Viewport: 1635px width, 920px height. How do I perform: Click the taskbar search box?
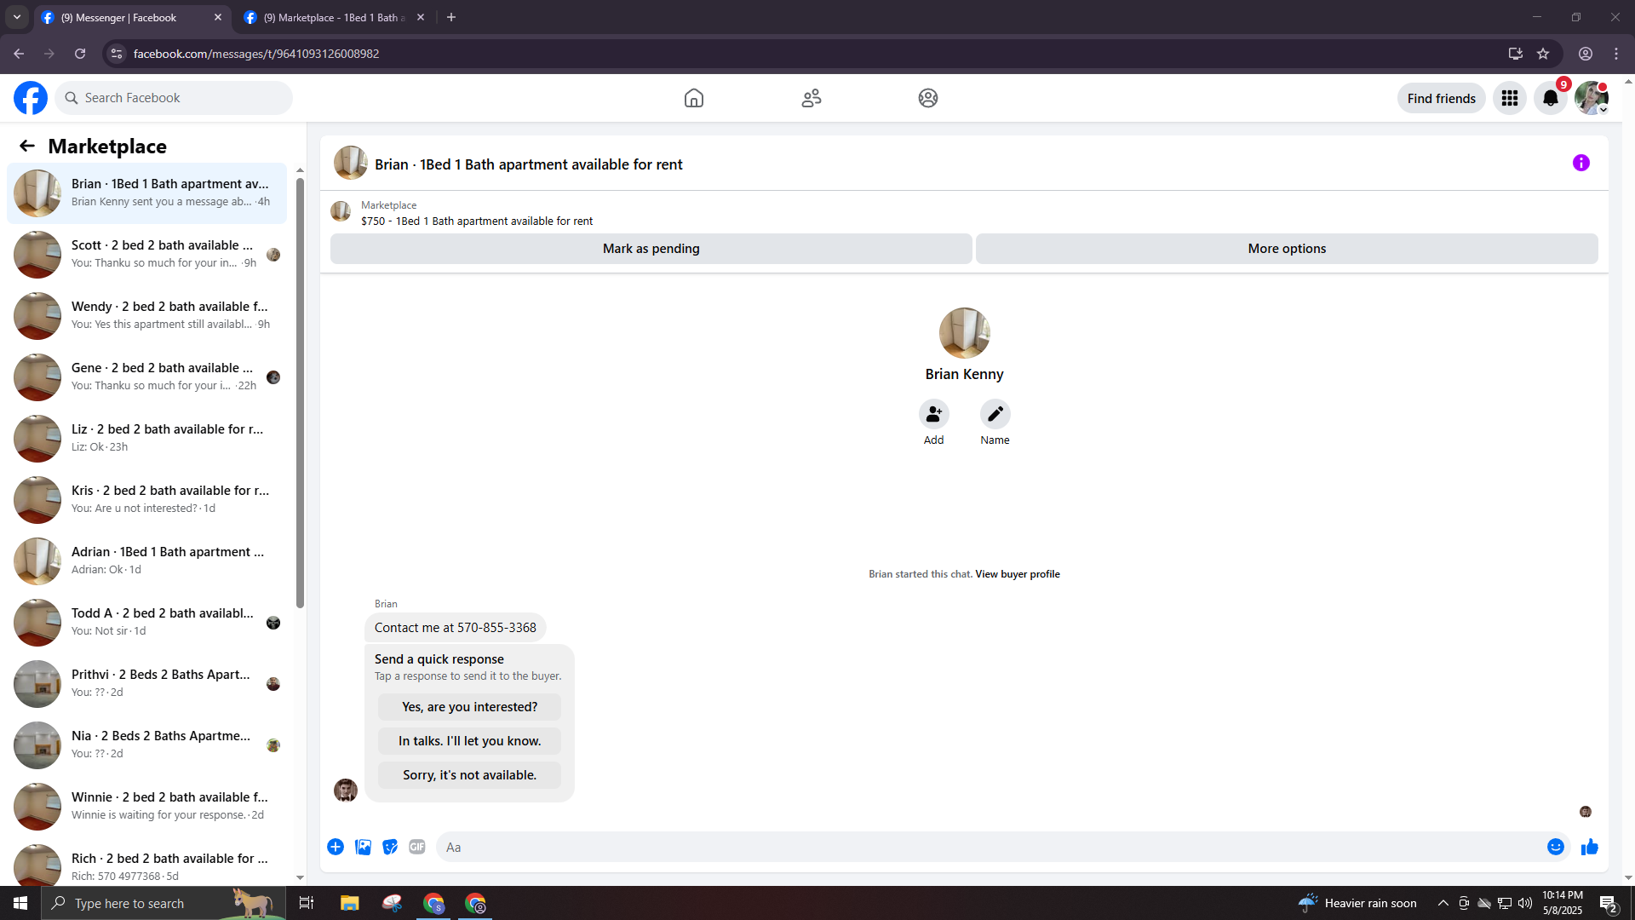(x=163, y=903)
